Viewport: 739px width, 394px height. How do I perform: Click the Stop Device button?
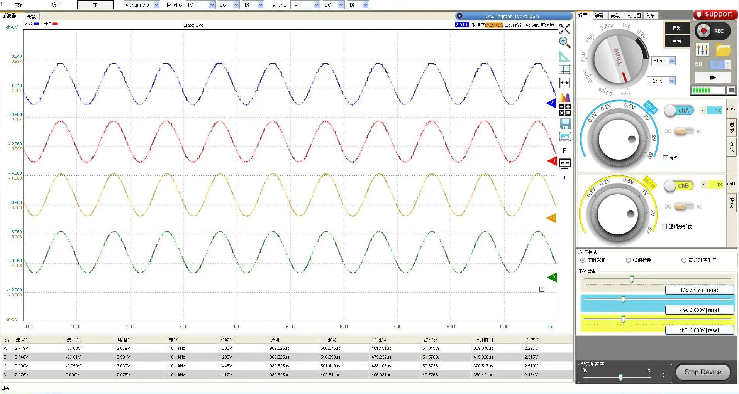(702, 372)
